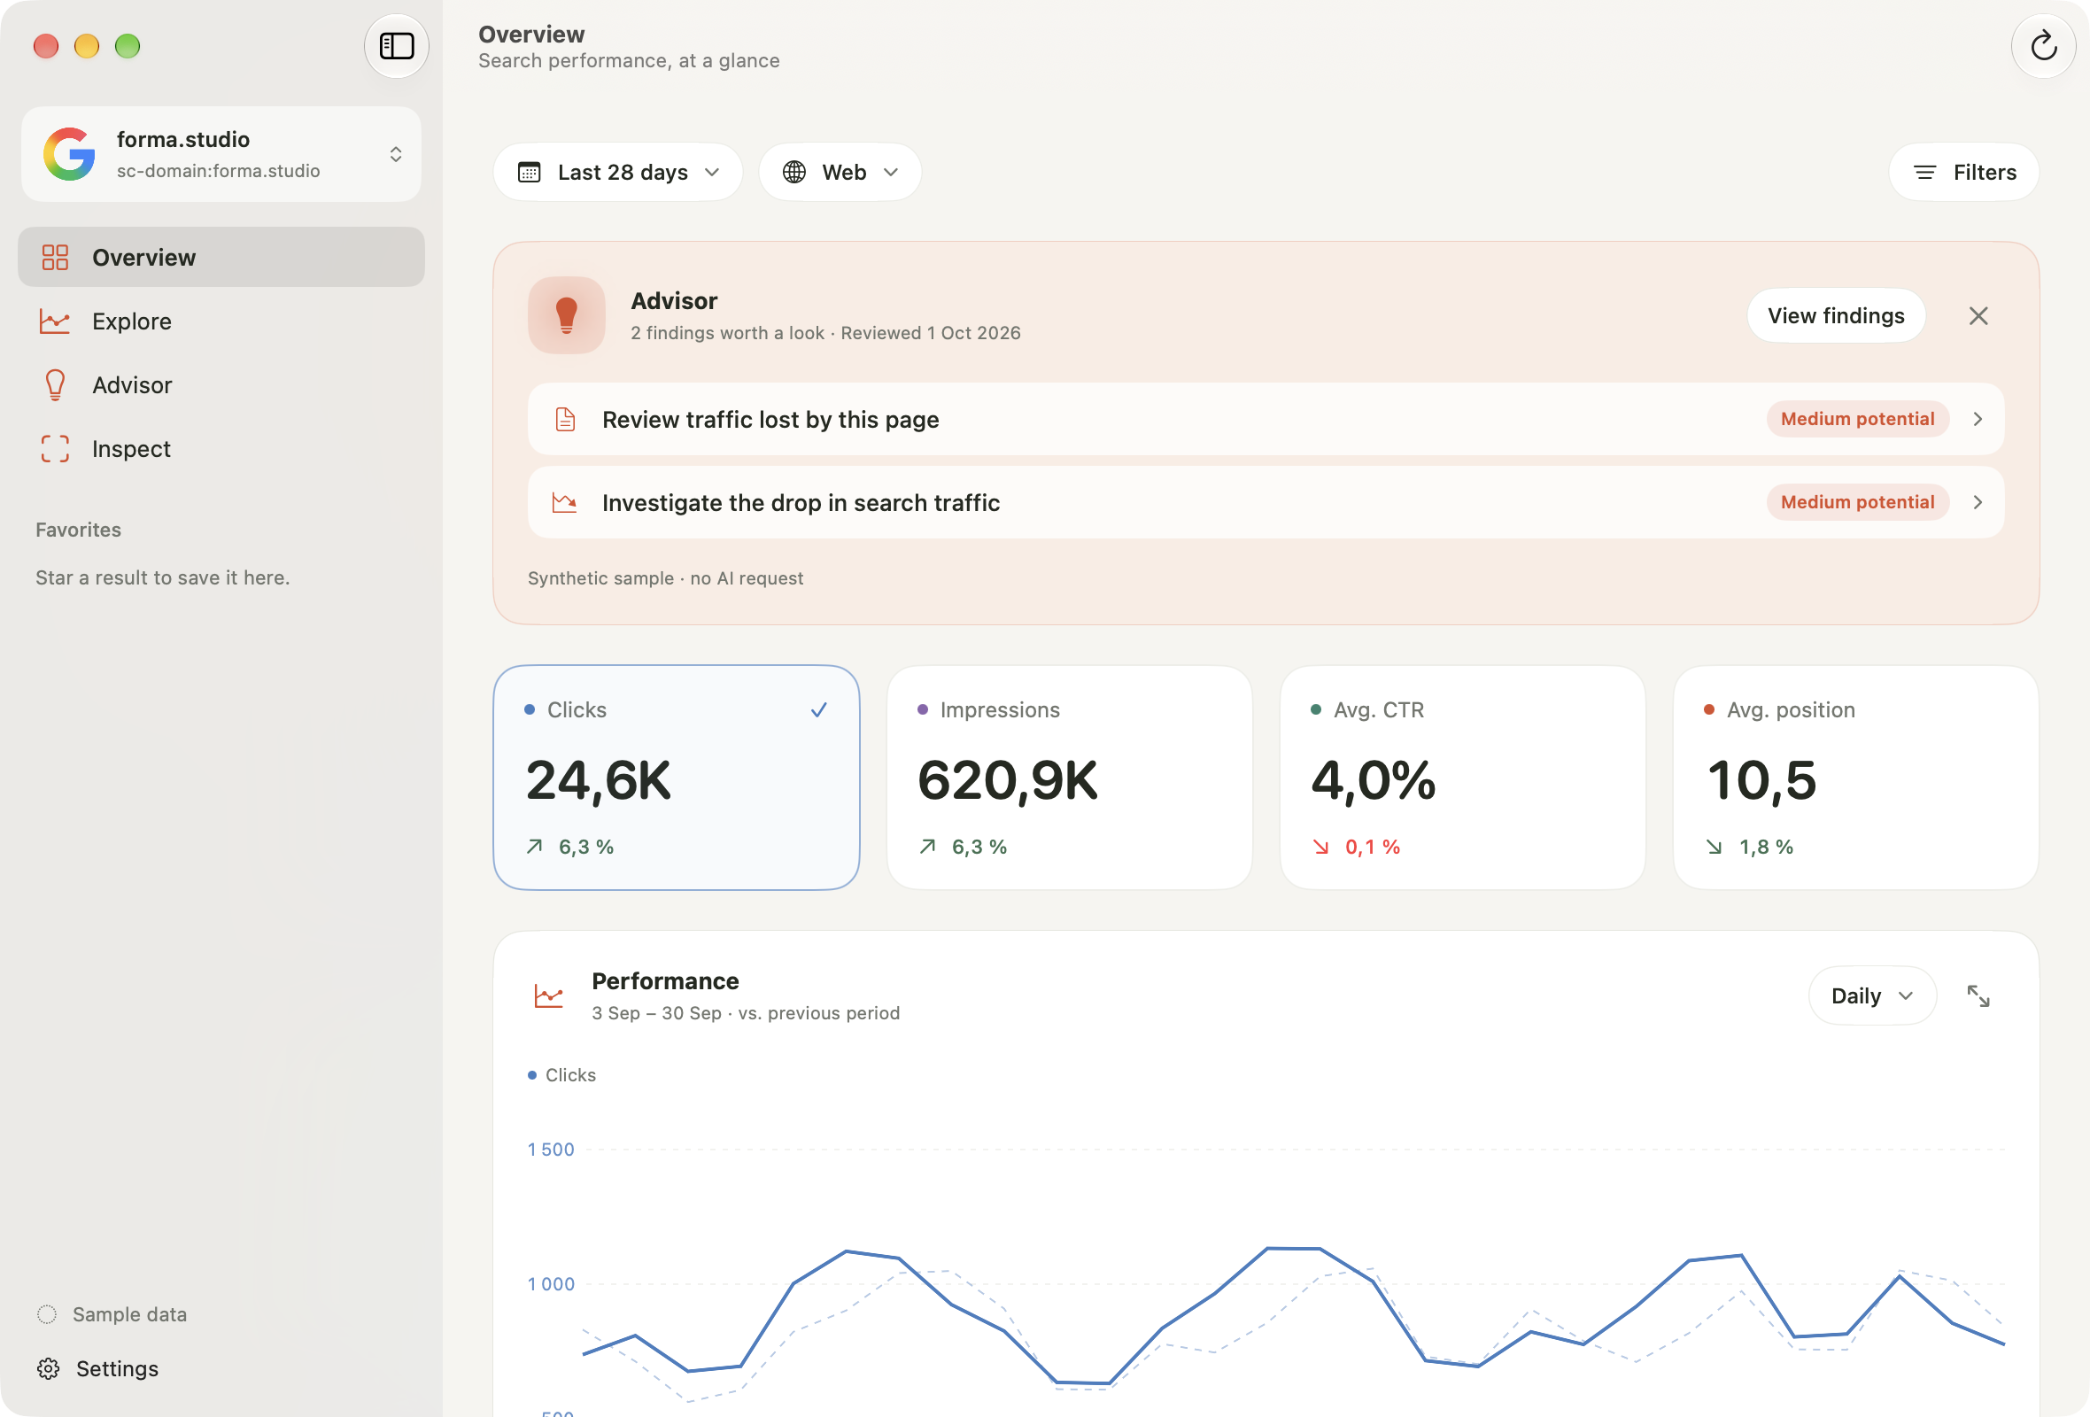Expand the Performance chart to fullscreen

(1978, 995)
